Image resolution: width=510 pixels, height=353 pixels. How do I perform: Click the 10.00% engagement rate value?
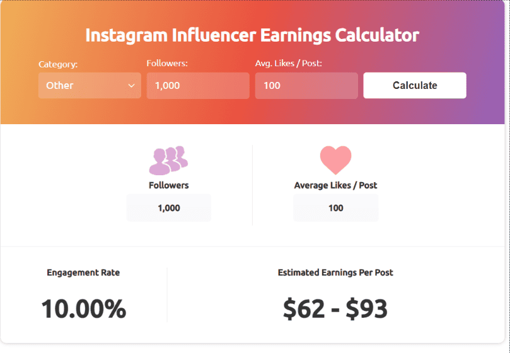click(x=84, y=309)
